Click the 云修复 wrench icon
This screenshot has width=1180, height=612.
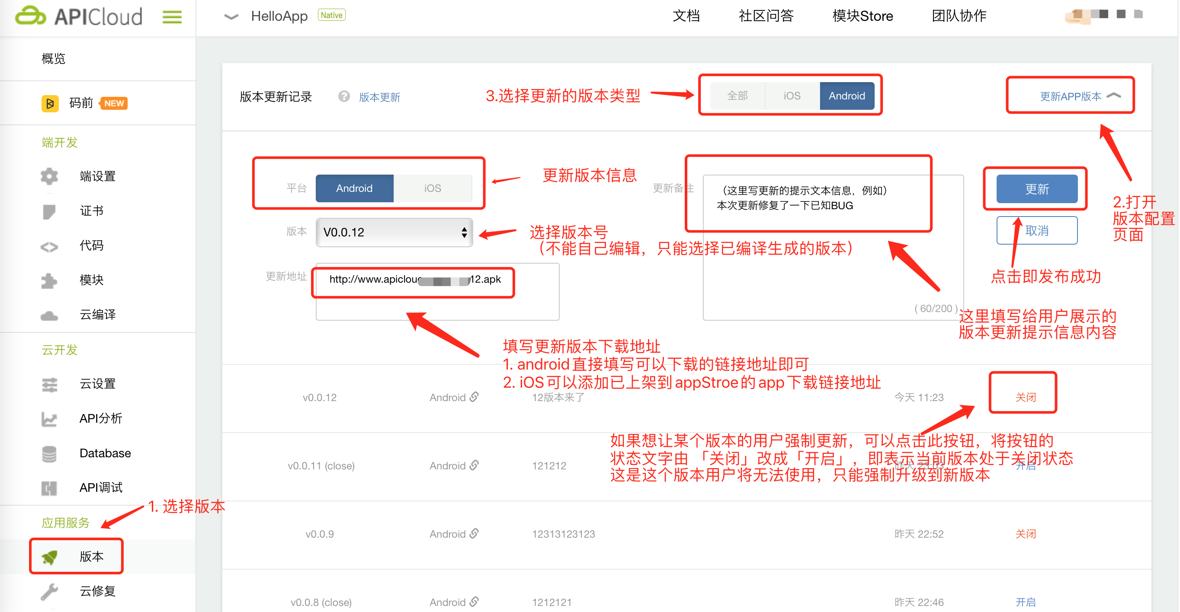[49, 591]
